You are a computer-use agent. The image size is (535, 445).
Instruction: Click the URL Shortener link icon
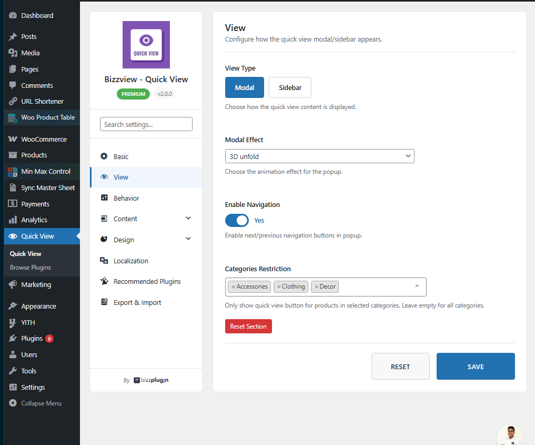click(13, 102)
